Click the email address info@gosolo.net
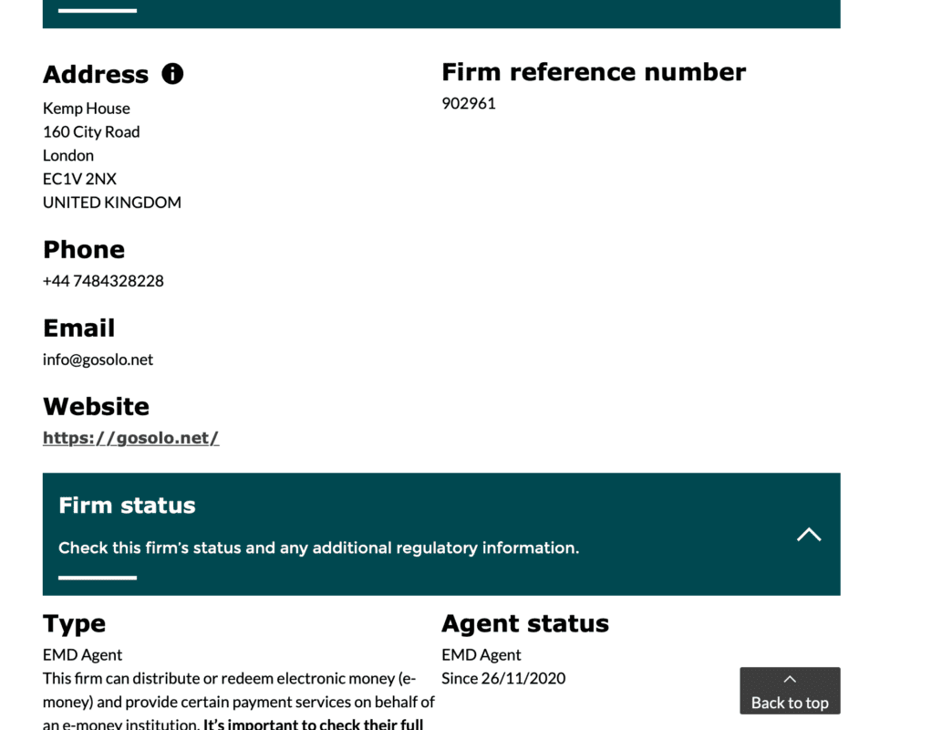The image size is (942, 730). pyautogui.click(x=98, y=360)
